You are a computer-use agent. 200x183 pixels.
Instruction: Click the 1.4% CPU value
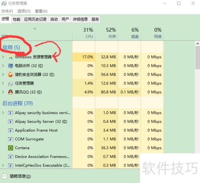click(89, 83)
